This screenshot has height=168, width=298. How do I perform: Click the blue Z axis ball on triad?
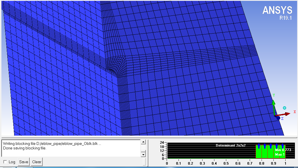tap(278, 118)
